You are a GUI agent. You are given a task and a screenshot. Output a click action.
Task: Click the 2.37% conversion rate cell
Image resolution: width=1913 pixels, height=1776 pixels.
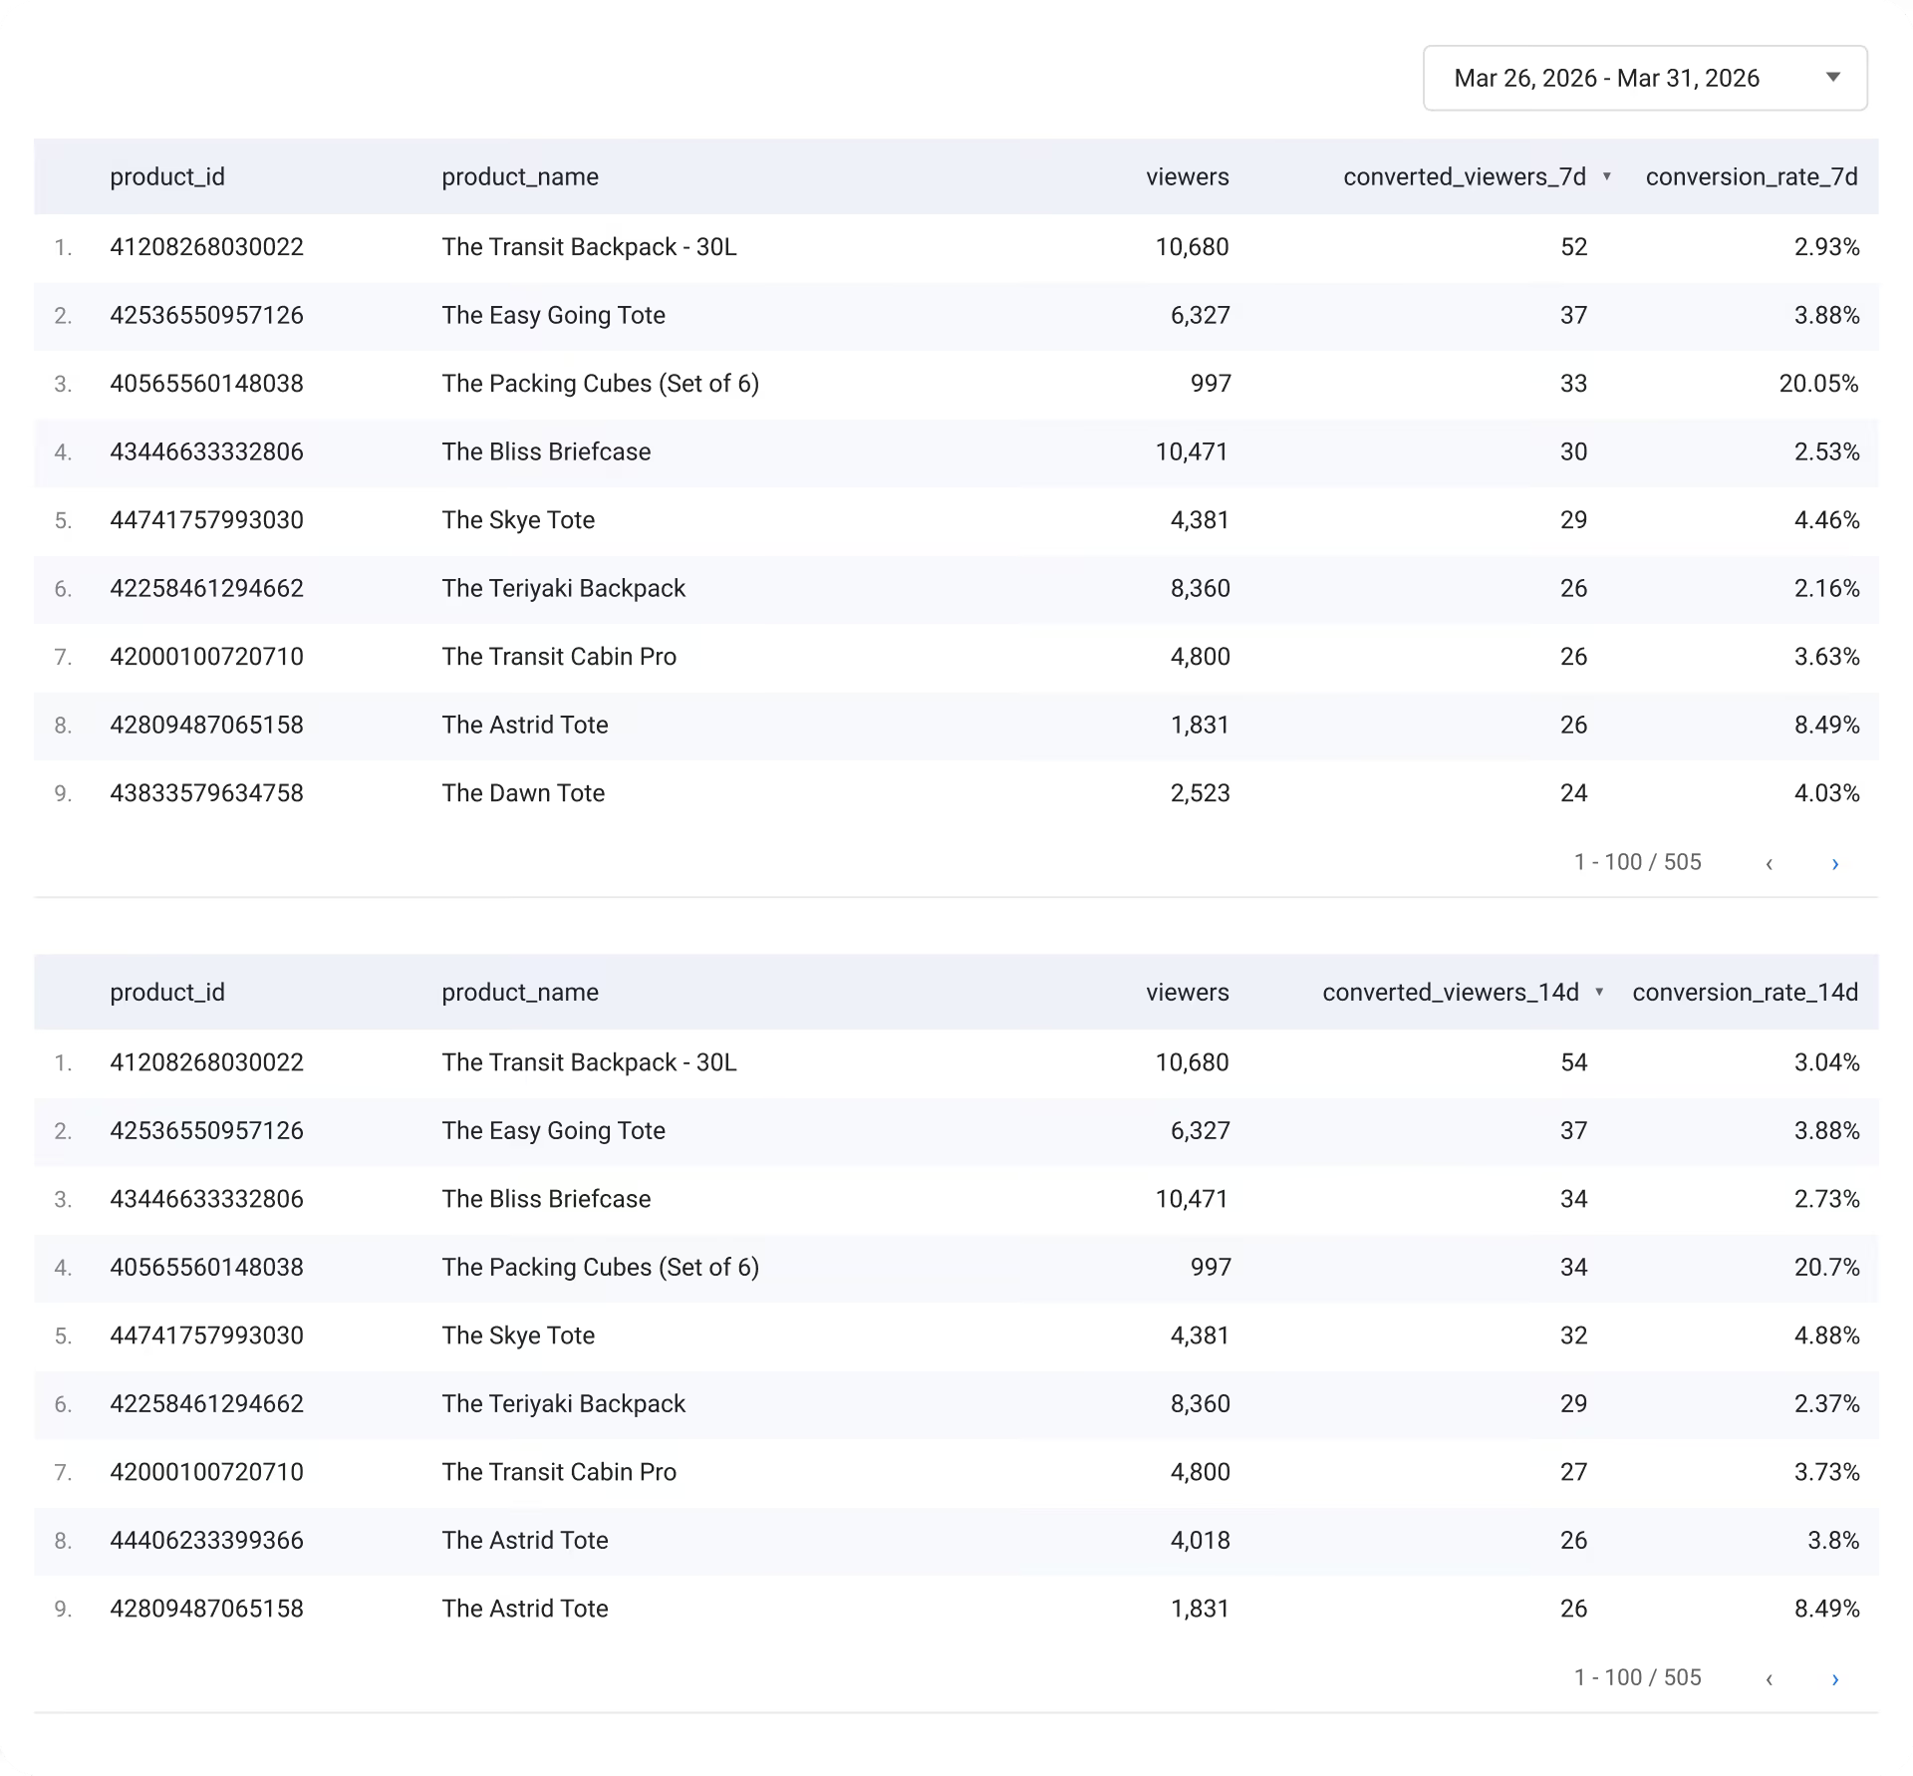pyautogui.click(x=1826, y=1403)
